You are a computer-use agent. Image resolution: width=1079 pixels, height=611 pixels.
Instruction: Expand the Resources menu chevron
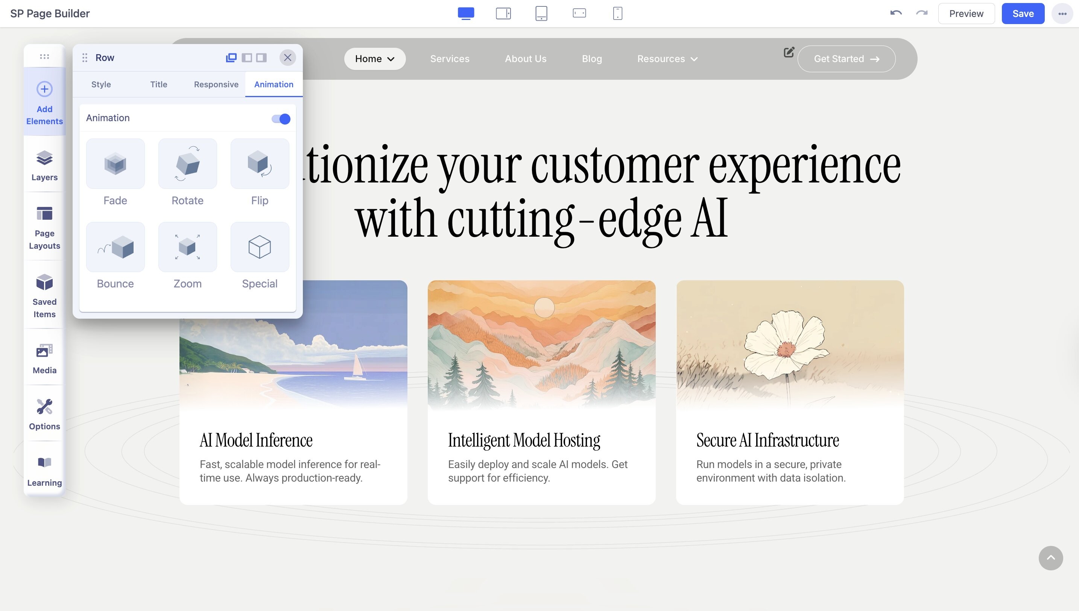694,59
